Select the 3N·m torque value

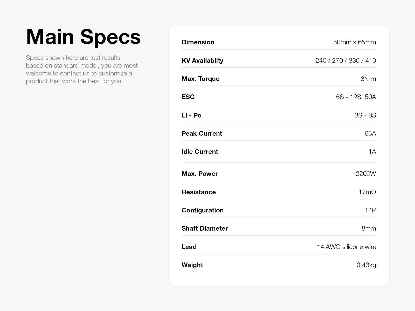[x=368, y=79]
